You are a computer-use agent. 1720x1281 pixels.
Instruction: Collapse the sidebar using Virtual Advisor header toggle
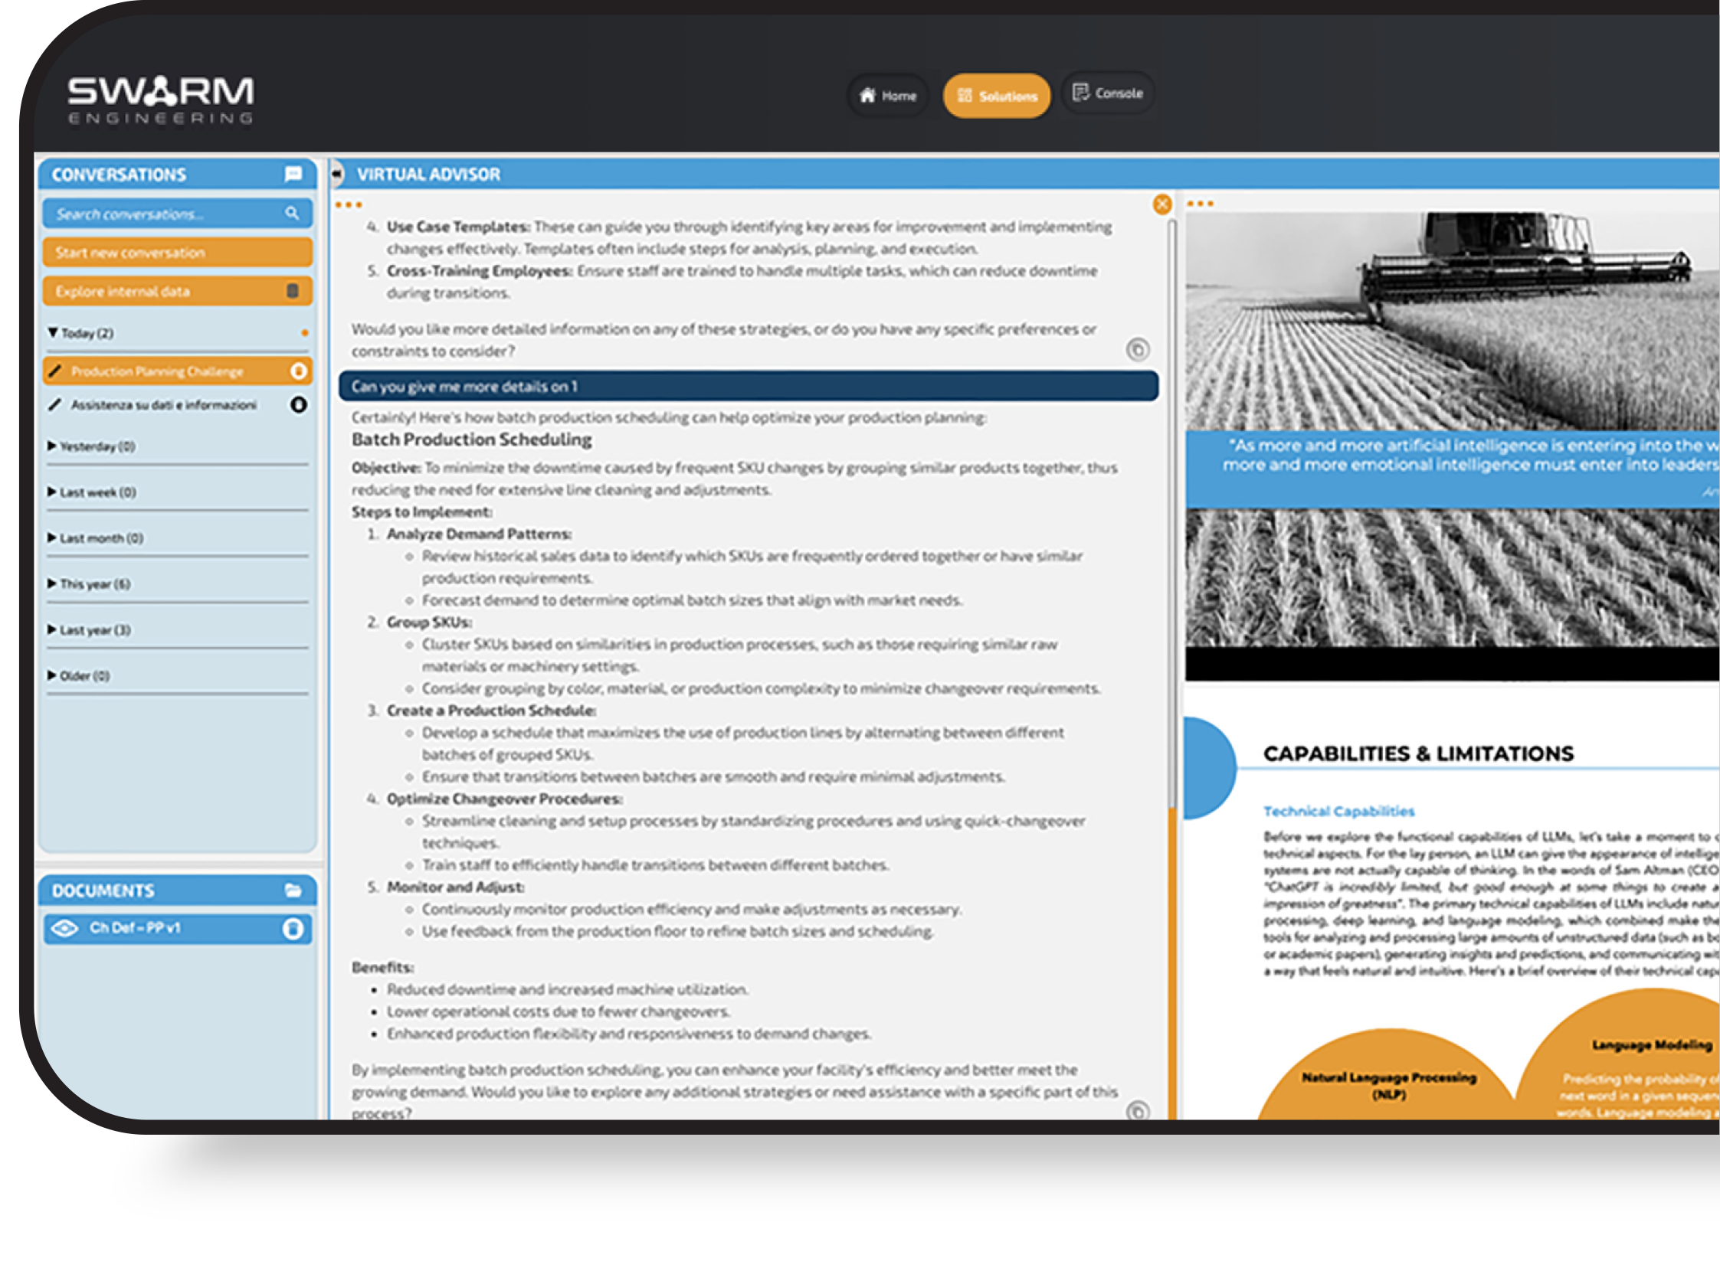[x=336, y=174]
